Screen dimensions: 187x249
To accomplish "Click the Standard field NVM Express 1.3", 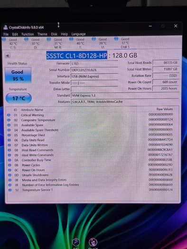I will click(125, 95).
